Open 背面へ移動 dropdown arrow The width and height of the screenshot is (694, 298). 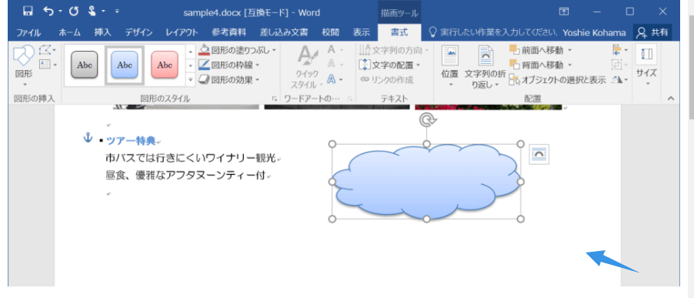tap(569, 65)
